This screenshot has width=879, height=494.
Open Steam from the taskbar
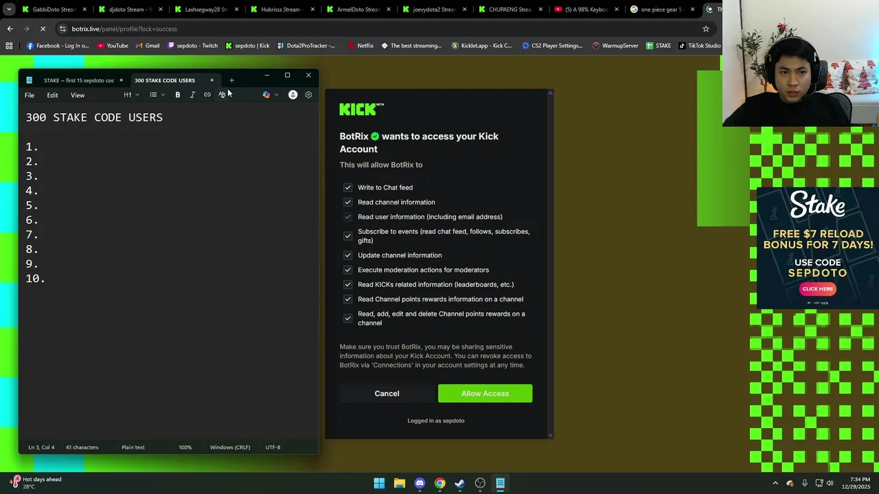pos(459,483)
